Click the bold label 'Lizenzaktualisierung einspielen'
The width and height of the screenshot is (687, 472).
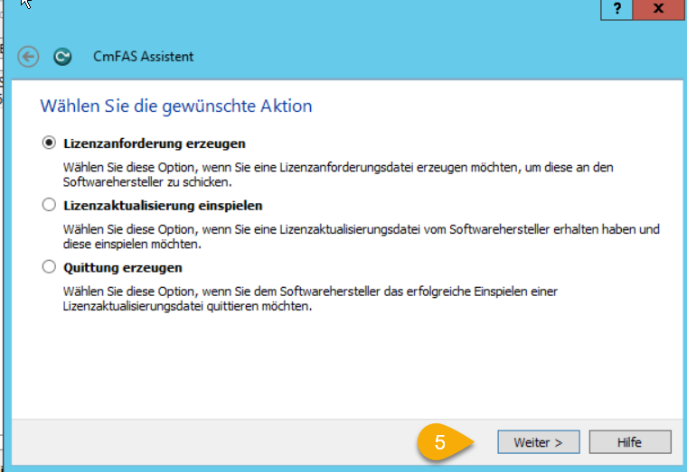[163, 206]
